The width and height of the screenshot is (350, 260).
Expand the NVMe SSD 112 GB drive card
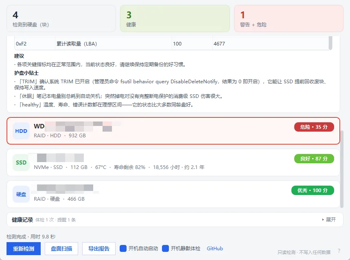click(x=173, y=162)
